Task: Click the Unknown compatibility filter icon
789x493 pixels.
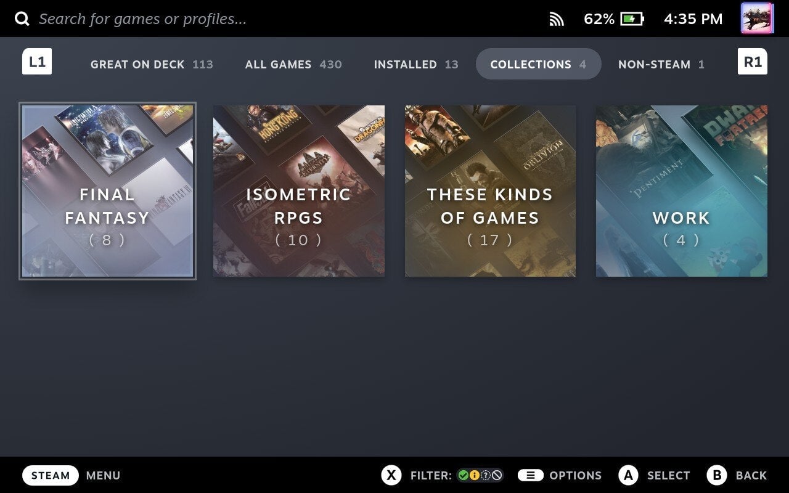Action: pyautogui.click(x=486, y=475)
